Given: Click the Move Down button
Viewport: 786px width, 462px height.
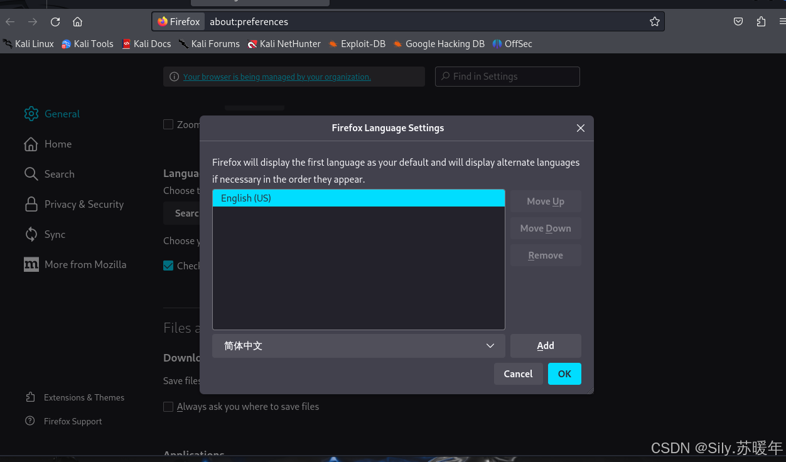Looking at the screenshot, I should coord(546,228).
